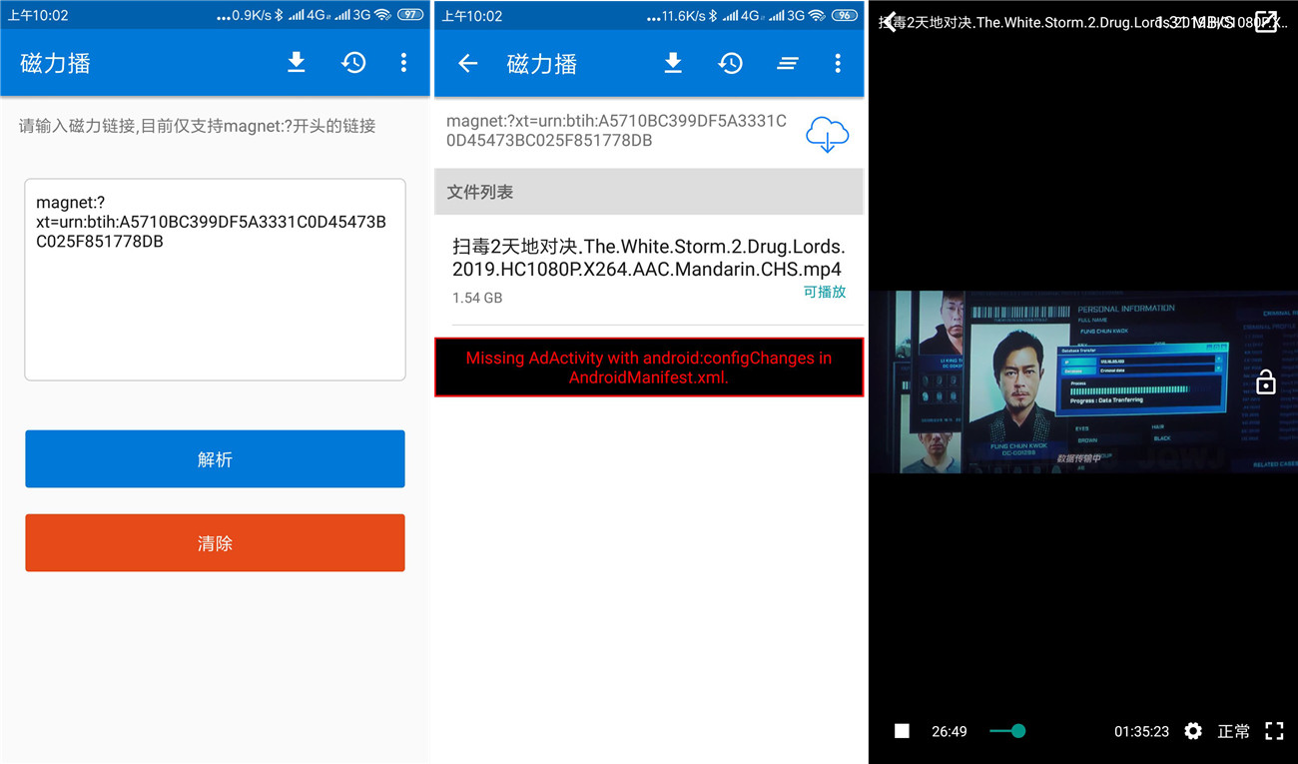Change the 正常 playback mode option
Viewport: 1298px width, 764px height.
coord(1233,731)
